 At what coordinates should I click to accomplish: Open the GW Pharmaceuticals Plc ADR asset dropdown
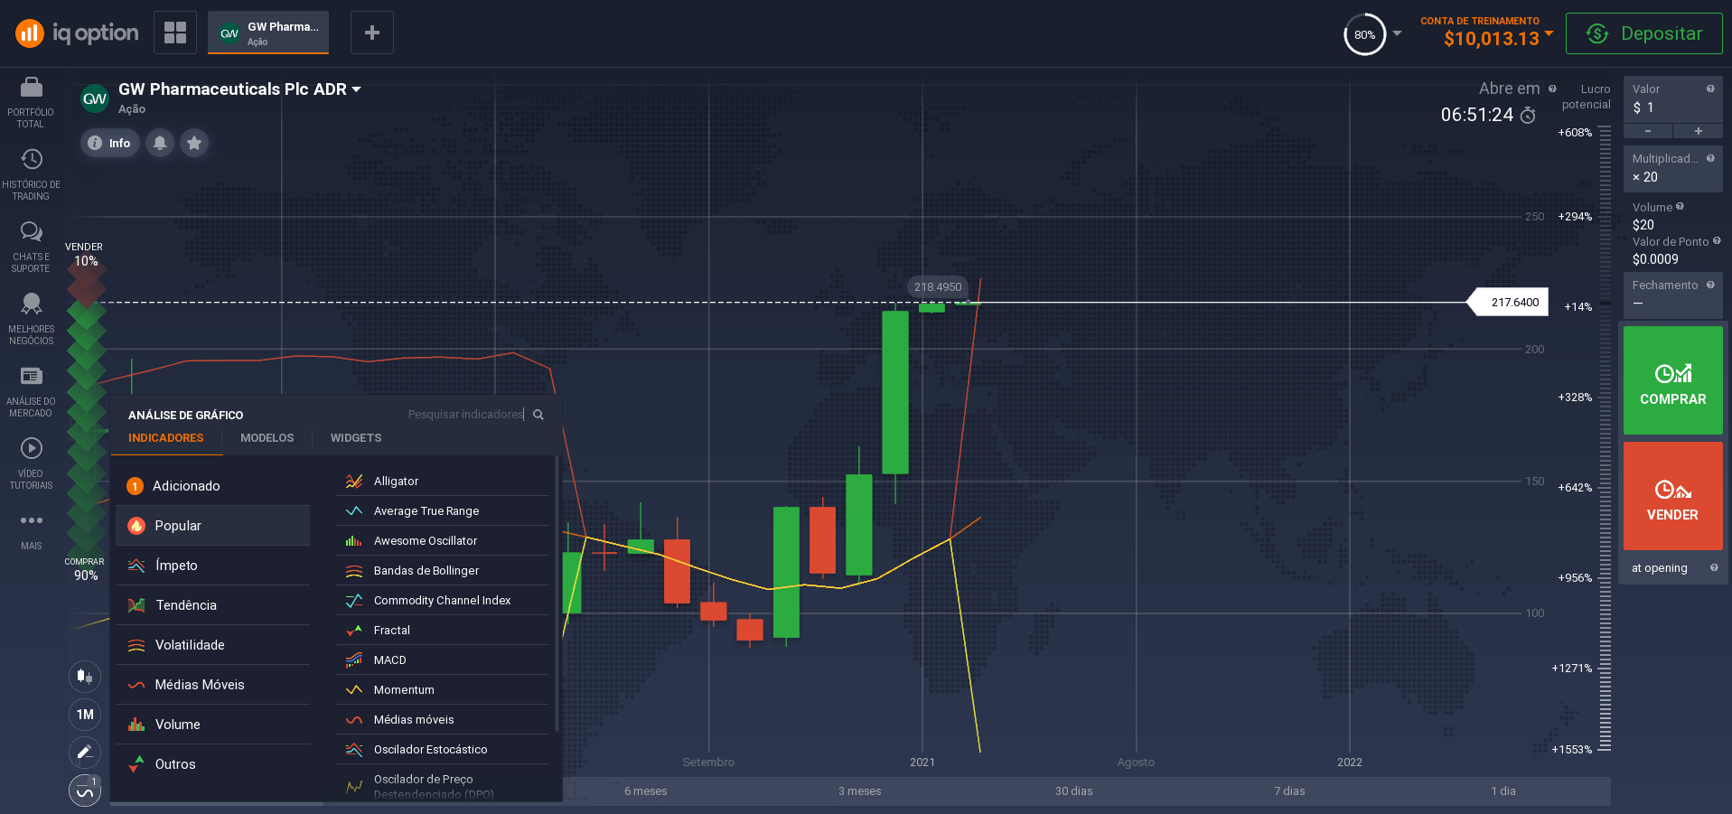(239, 89)
